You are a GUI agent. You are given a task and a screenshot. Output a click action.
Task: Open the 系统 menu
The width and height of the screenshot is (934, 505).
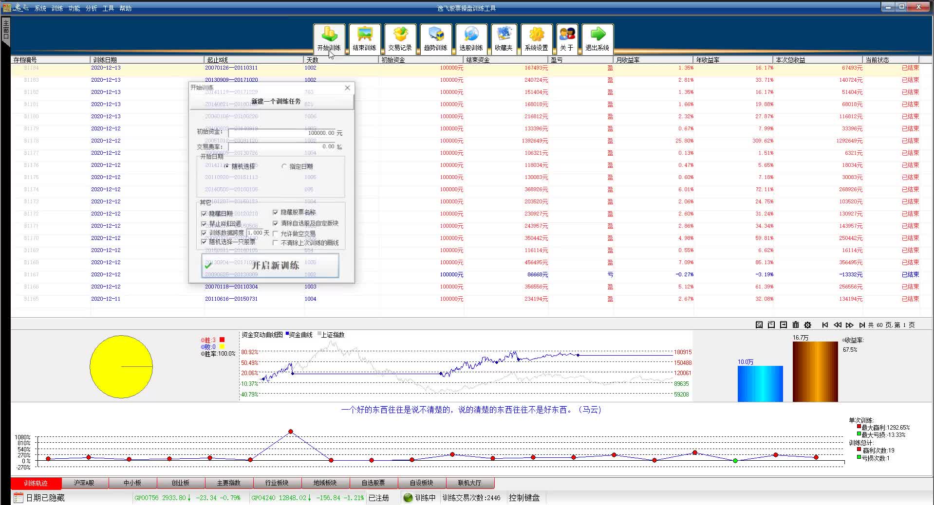(x=40, y=8)
